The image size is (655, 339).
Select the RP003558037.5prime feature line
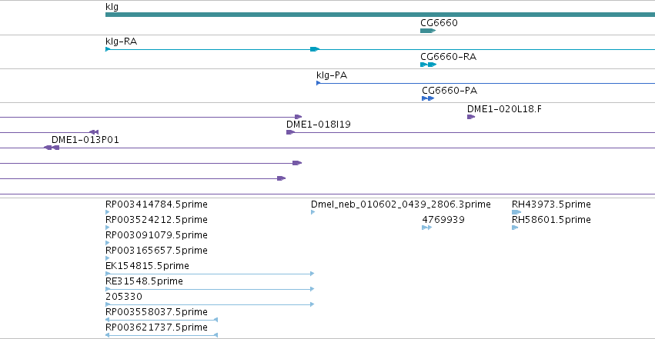tap(162, 320)
